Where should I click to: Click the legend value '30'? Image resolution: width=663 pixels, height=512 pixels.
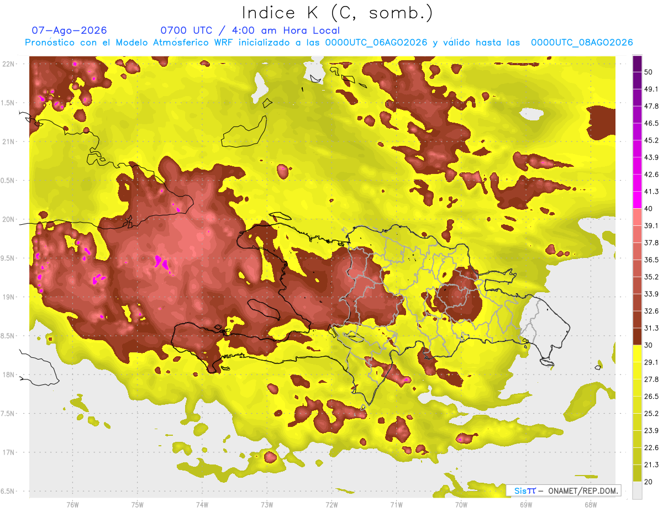click(649, 345)
